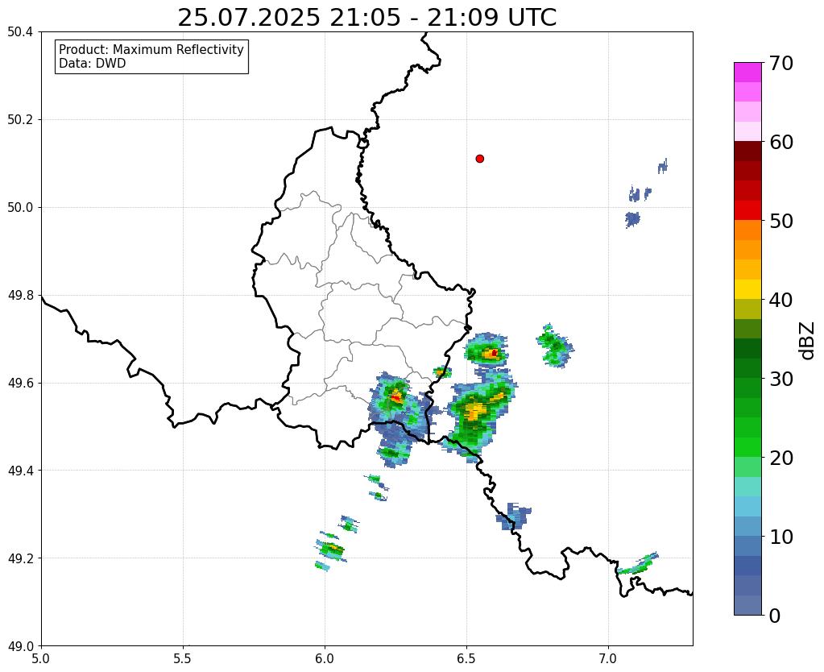This screenshot has height=672, width=824.
Task: Click the 5.5 longitude tick label
Action: [x=183, y=658]
